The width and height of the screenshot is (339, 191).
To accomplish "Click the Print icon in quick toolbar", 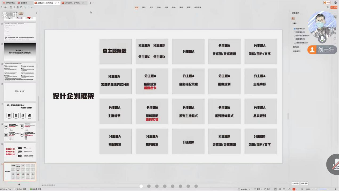I will [x=18, y=7].
